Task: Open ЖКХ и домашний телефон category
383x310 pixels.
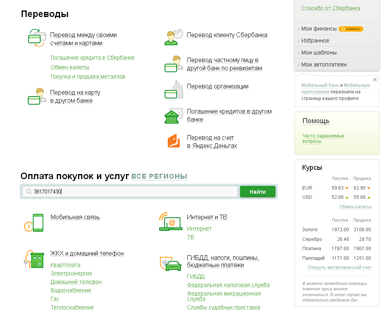Action: pos(87,254)
